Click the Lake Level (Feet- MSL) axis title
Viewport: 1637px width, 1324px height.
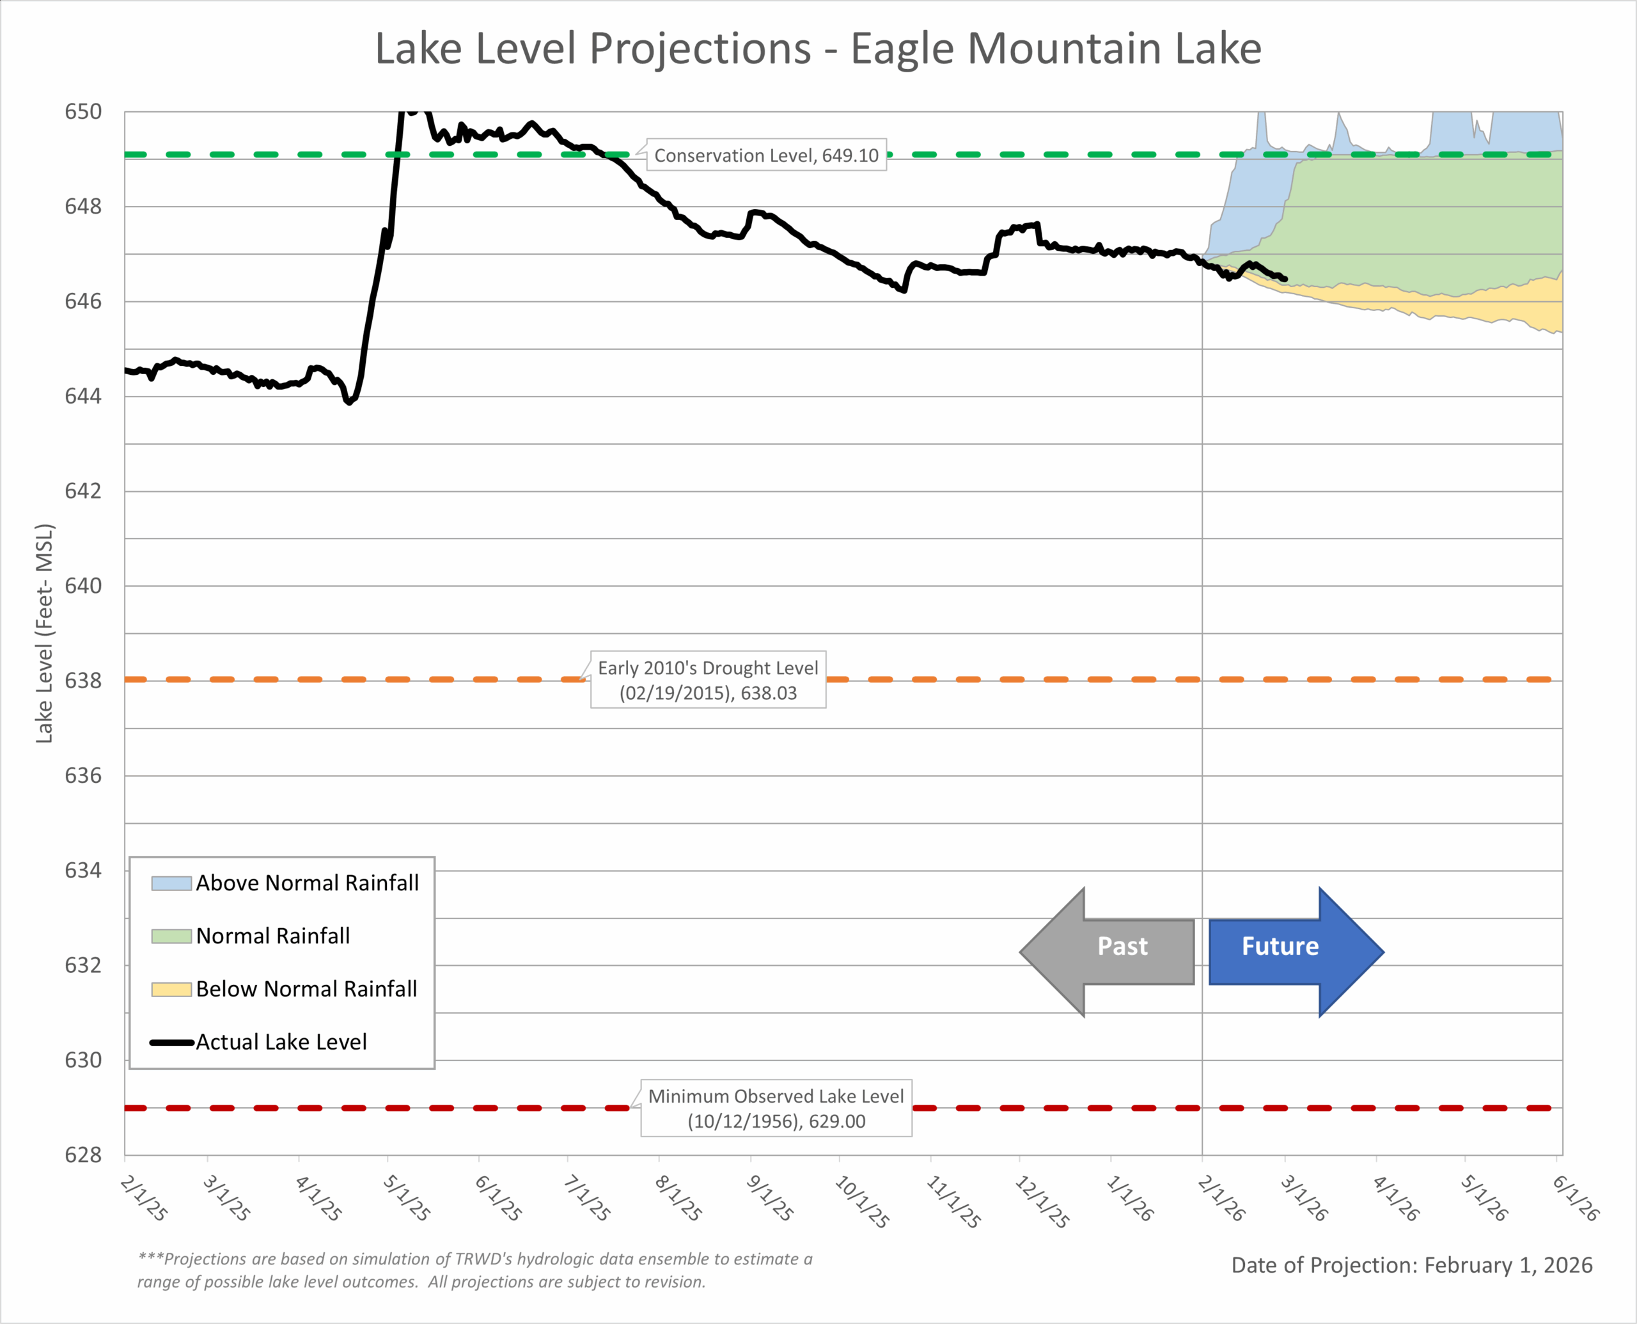44,633
